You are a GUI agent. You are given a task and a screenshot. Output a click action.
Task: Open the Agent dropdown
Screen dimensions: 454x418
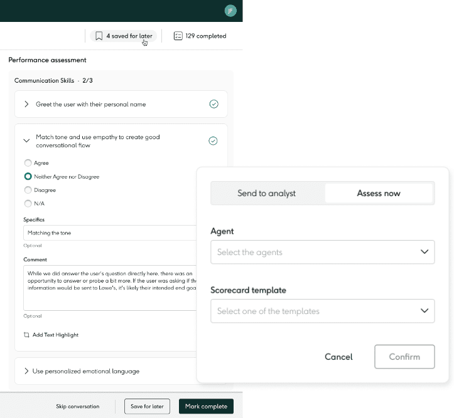[322, 252]
